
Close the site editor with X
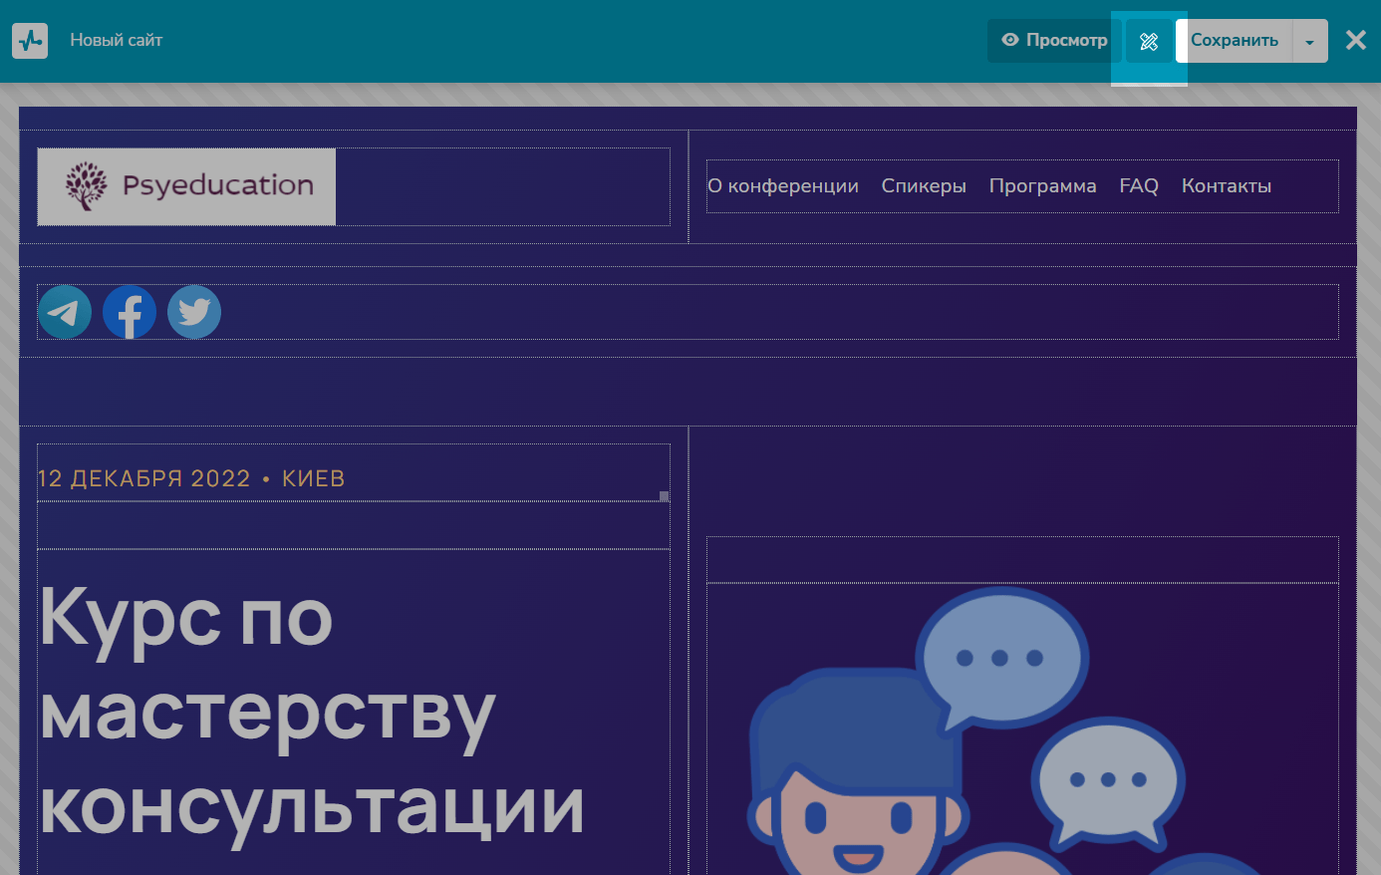[x=1356, y=40]
